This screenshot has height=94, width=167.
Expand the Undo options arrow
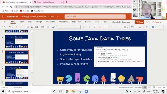[6, 27]
